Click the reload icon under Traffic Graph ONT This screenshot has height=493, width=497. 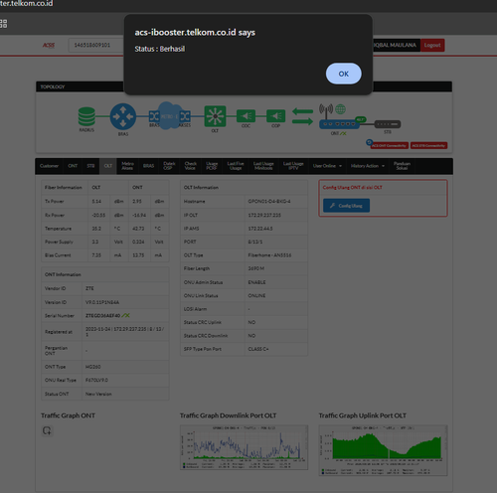click(x=47, y=430)
